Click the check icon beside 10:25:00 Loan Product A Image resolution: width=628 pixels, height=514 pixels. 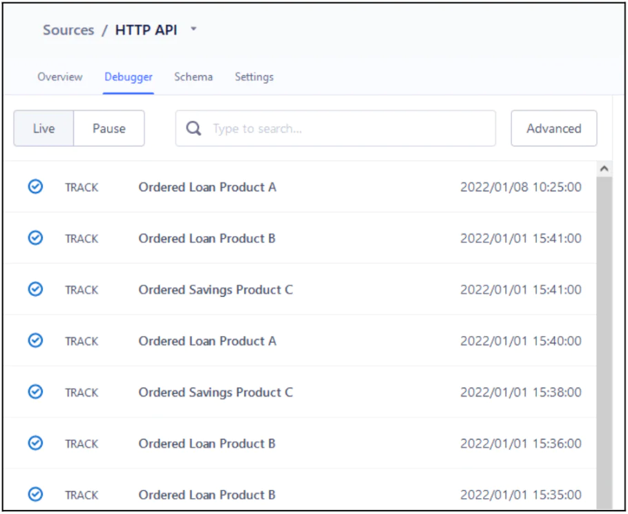(35, 186)
